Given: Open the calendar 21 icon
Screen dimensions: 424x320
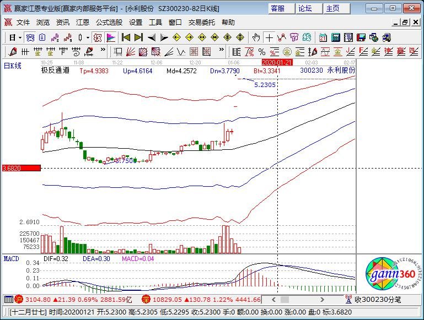Looking at the screenshot, I should 323,37.
